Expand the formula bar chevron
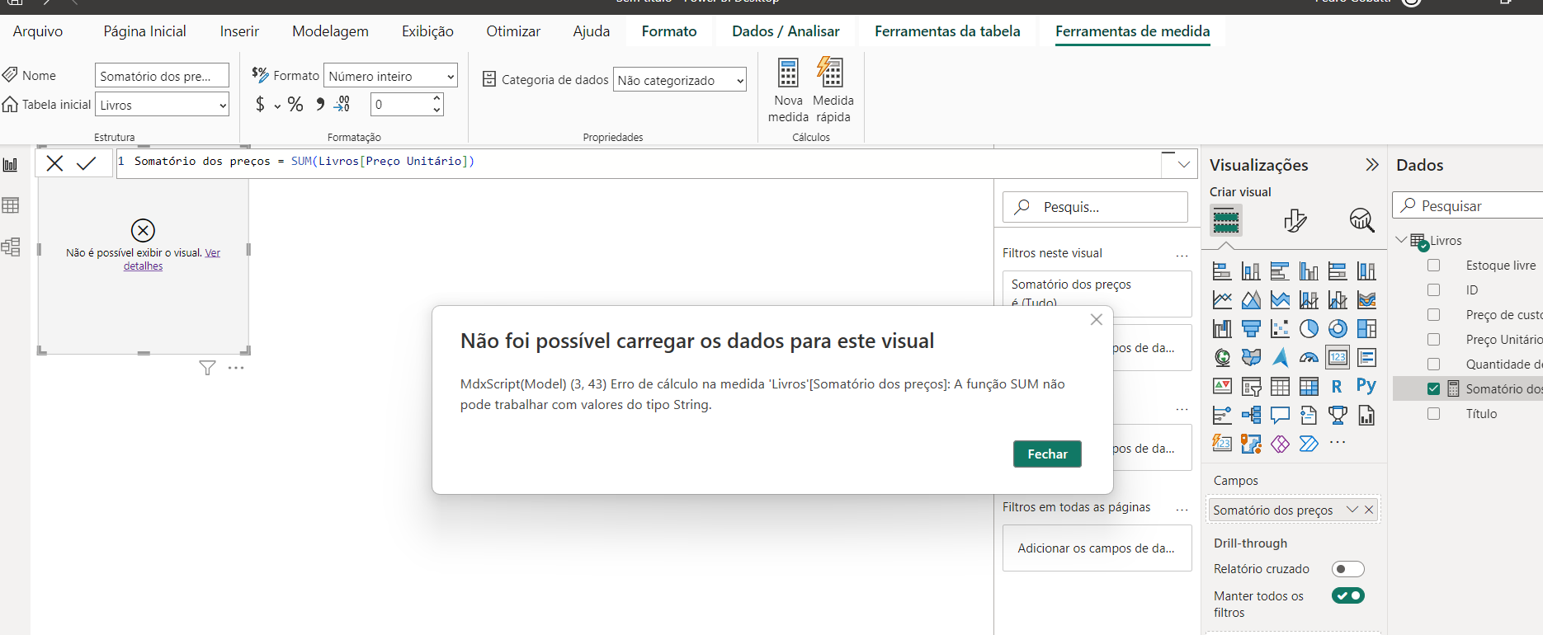Image resolution: width=1543 pixels, height=635 pixels. click(x=1184, y=164)
